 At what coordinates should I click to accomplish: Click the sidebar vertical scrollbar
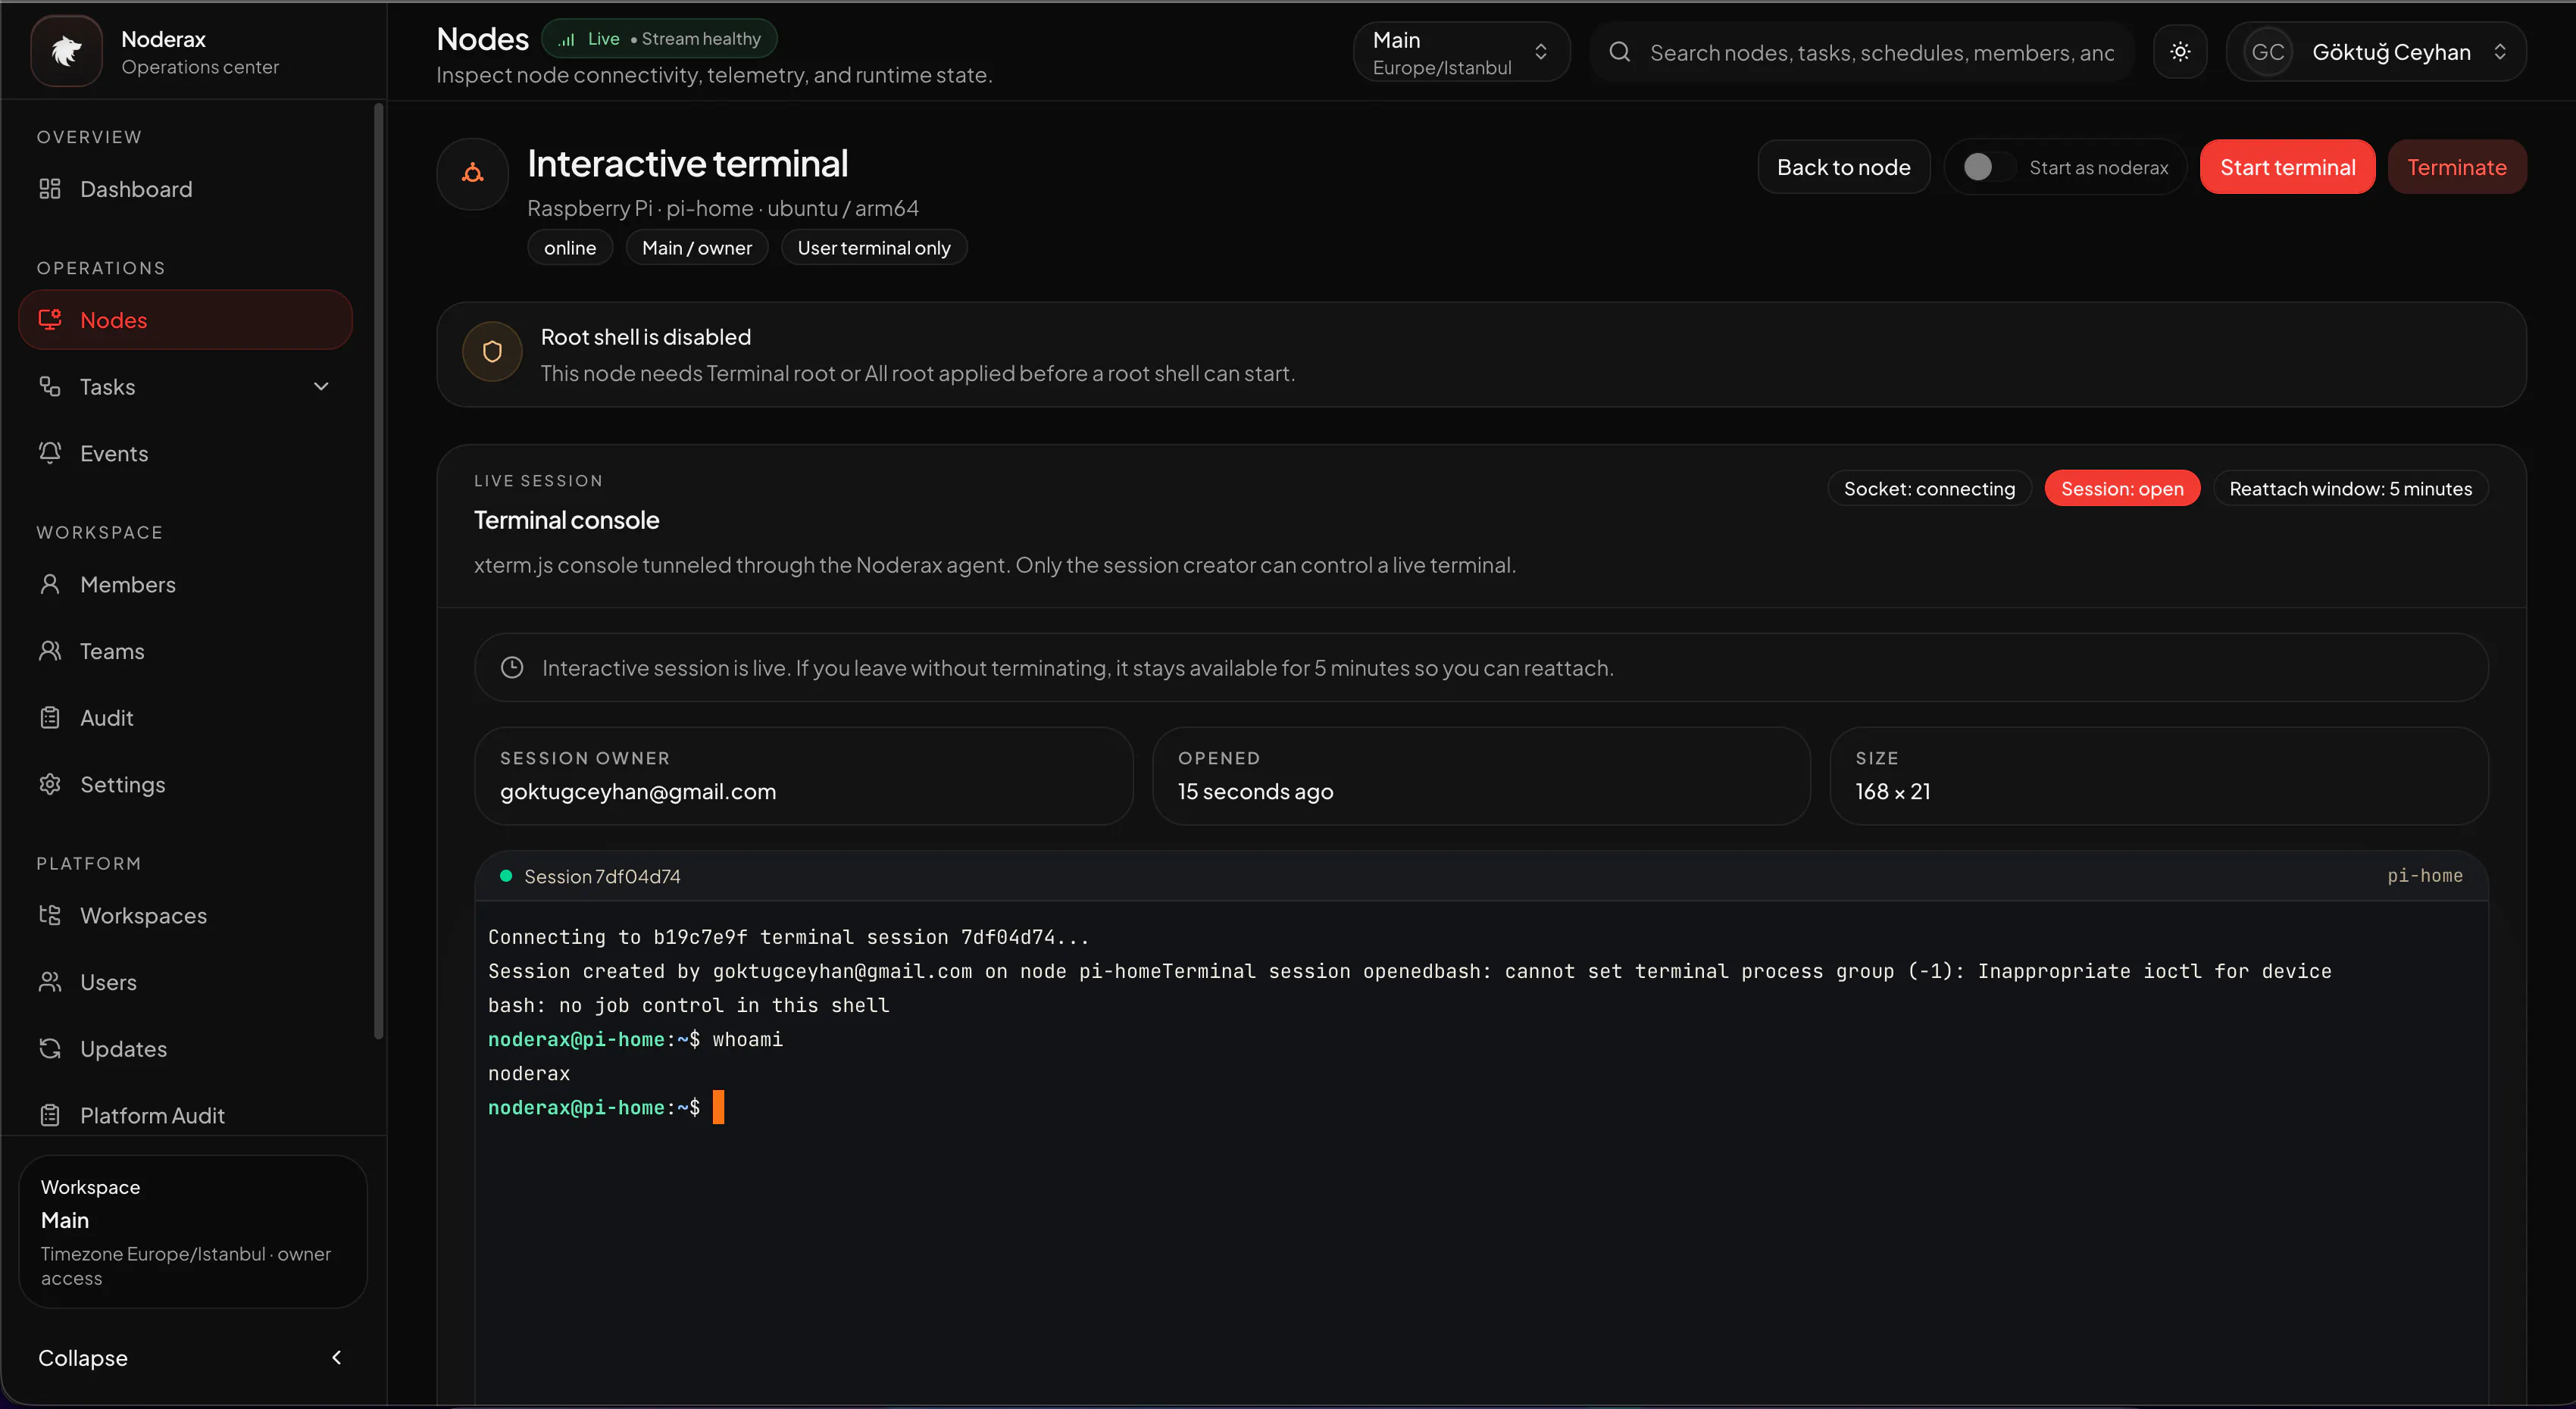click(x=379, y=572)
